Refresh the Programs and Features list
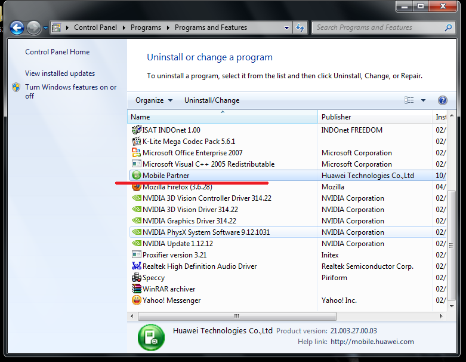Image resolution: width=466 pixels, height=362 pixels. [300, 27]
